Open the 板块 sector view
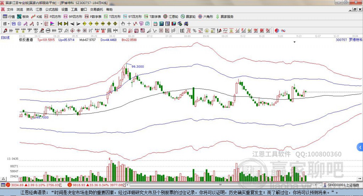Viewport: 363px width, 196px height. click(23, 17)
